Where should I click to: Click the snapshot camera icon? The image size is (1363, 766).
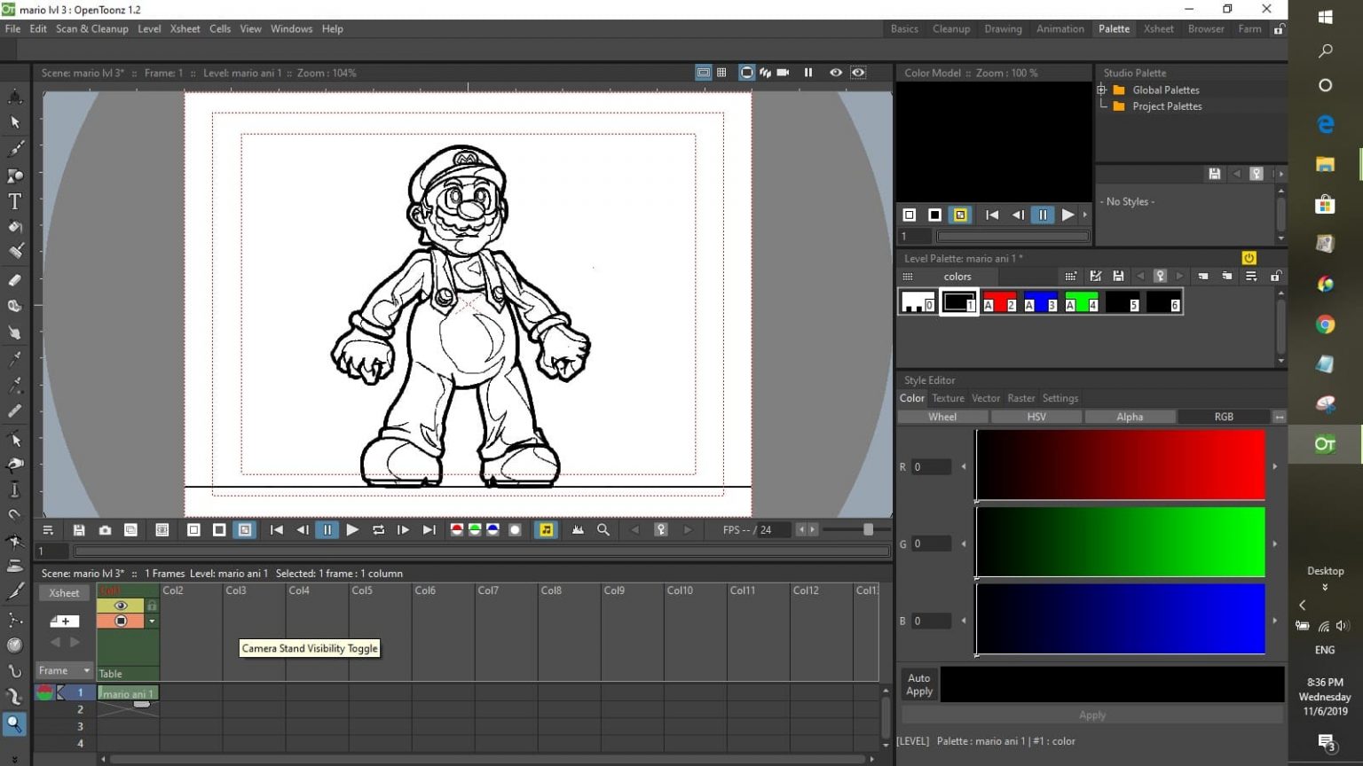pyautogui.click(x=105, y=529)
